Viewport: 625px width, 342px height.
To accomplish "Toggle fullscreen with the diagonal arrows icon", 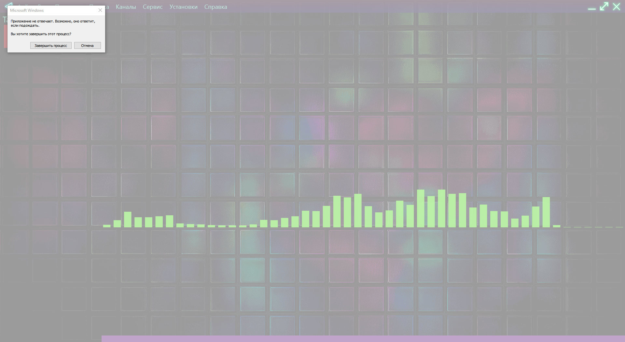I will tap(604, 7).
